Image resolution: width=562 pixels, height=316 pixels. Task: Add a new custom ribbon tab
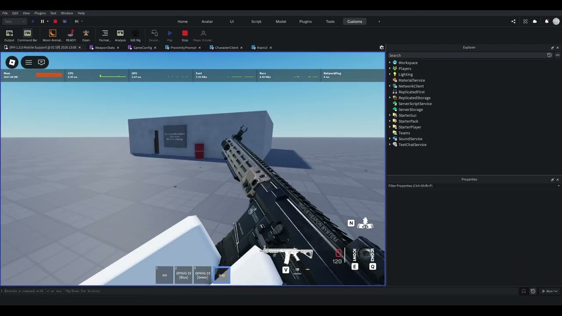point(379,22)
